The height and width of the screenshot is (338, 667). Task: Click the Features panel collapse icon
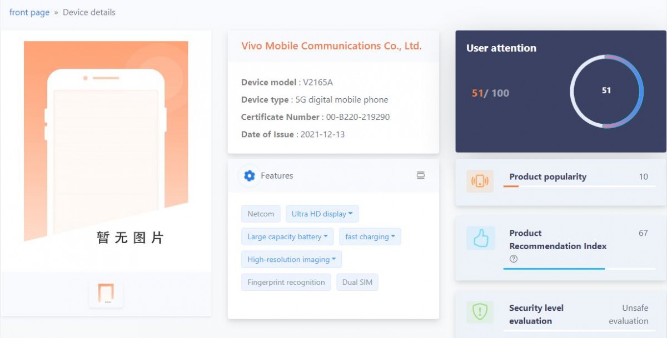click(421, 175)
